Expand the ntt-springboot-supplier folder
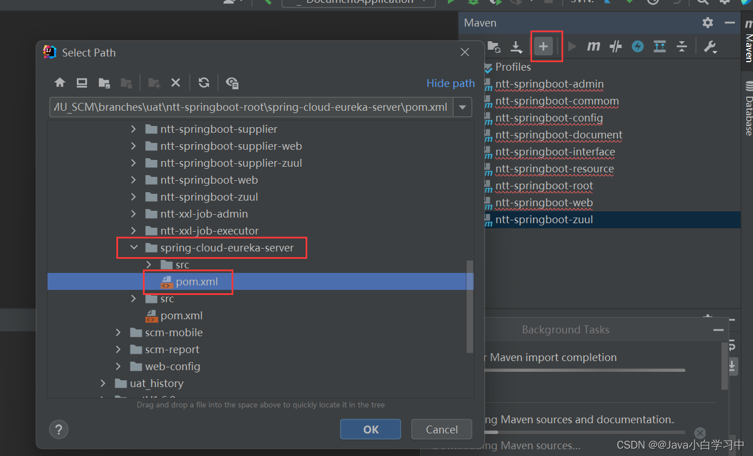The image size is (753, 456). pos(134,129)
